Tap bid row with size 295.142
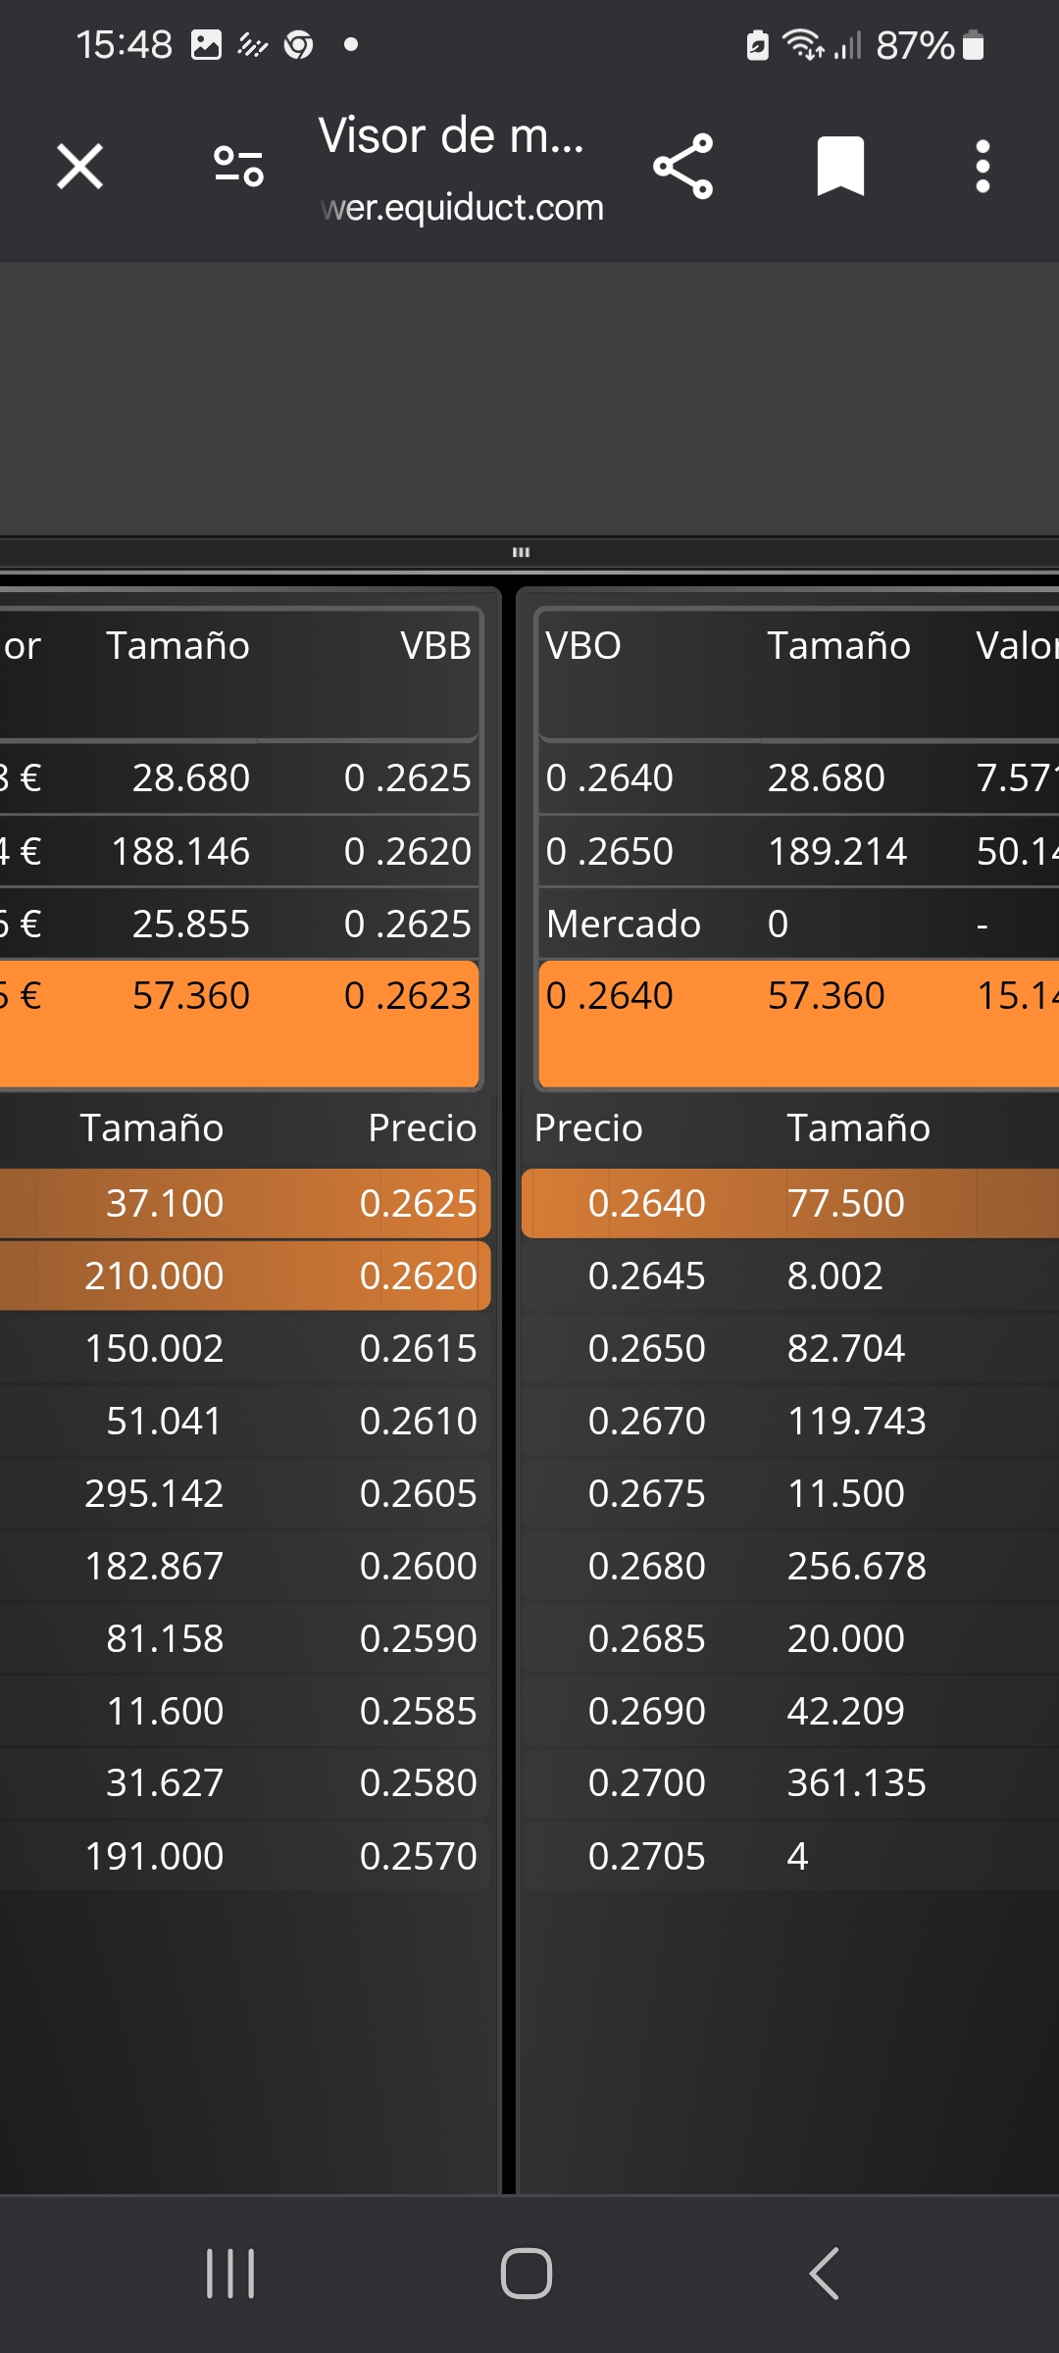This screenshot has width=1059, height=2353. click(x=245, y=1493)
